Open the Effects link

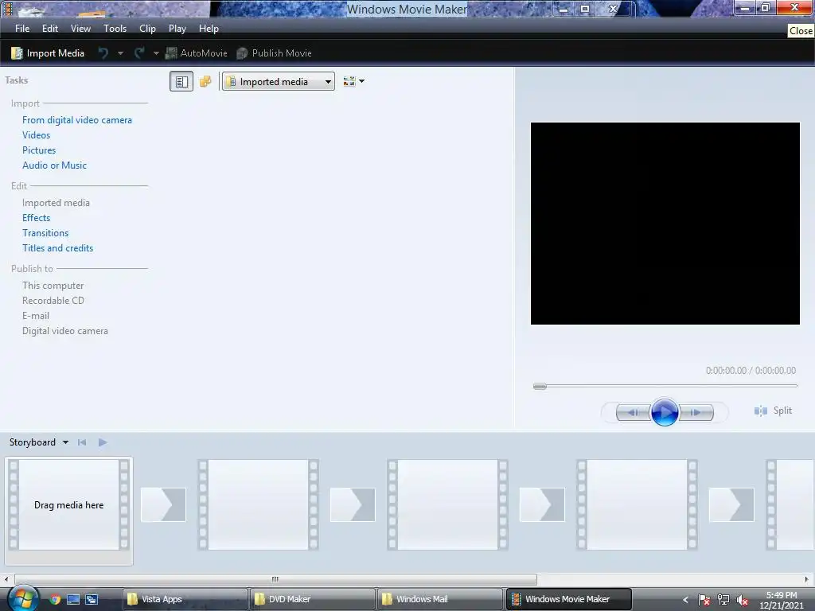pos(37,218)
